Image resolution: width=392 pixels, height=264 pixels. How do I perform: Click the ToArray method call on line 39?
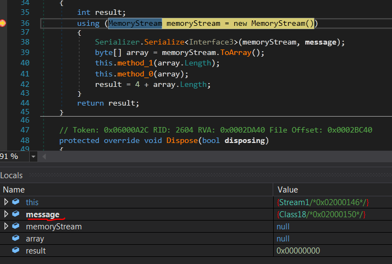coord(236,52)
